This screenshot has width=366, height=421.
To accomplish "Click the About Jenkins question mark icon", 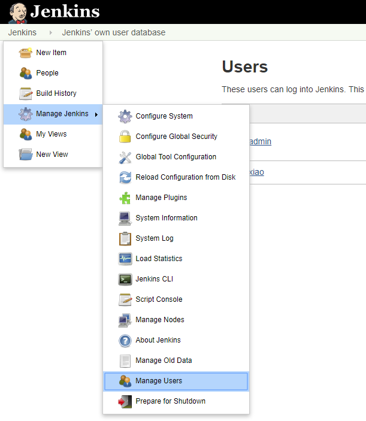I will click(125, 340).
